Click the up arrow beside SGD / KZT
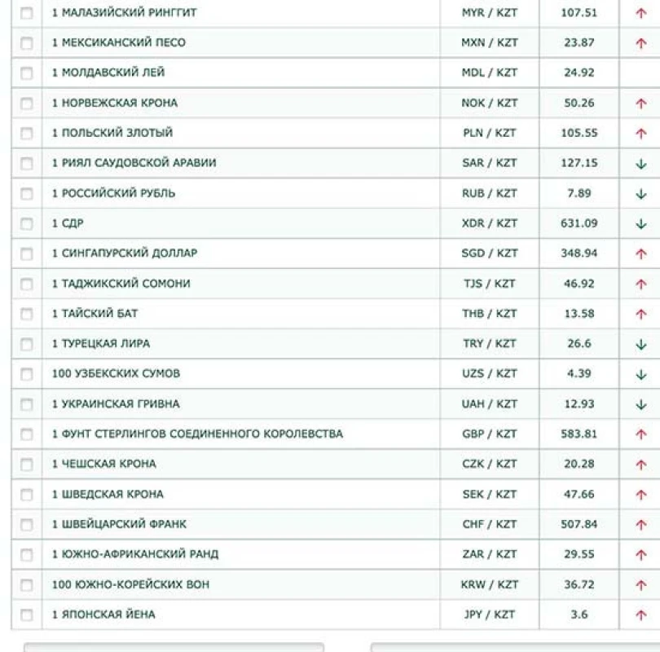 (x=640, y=254)
